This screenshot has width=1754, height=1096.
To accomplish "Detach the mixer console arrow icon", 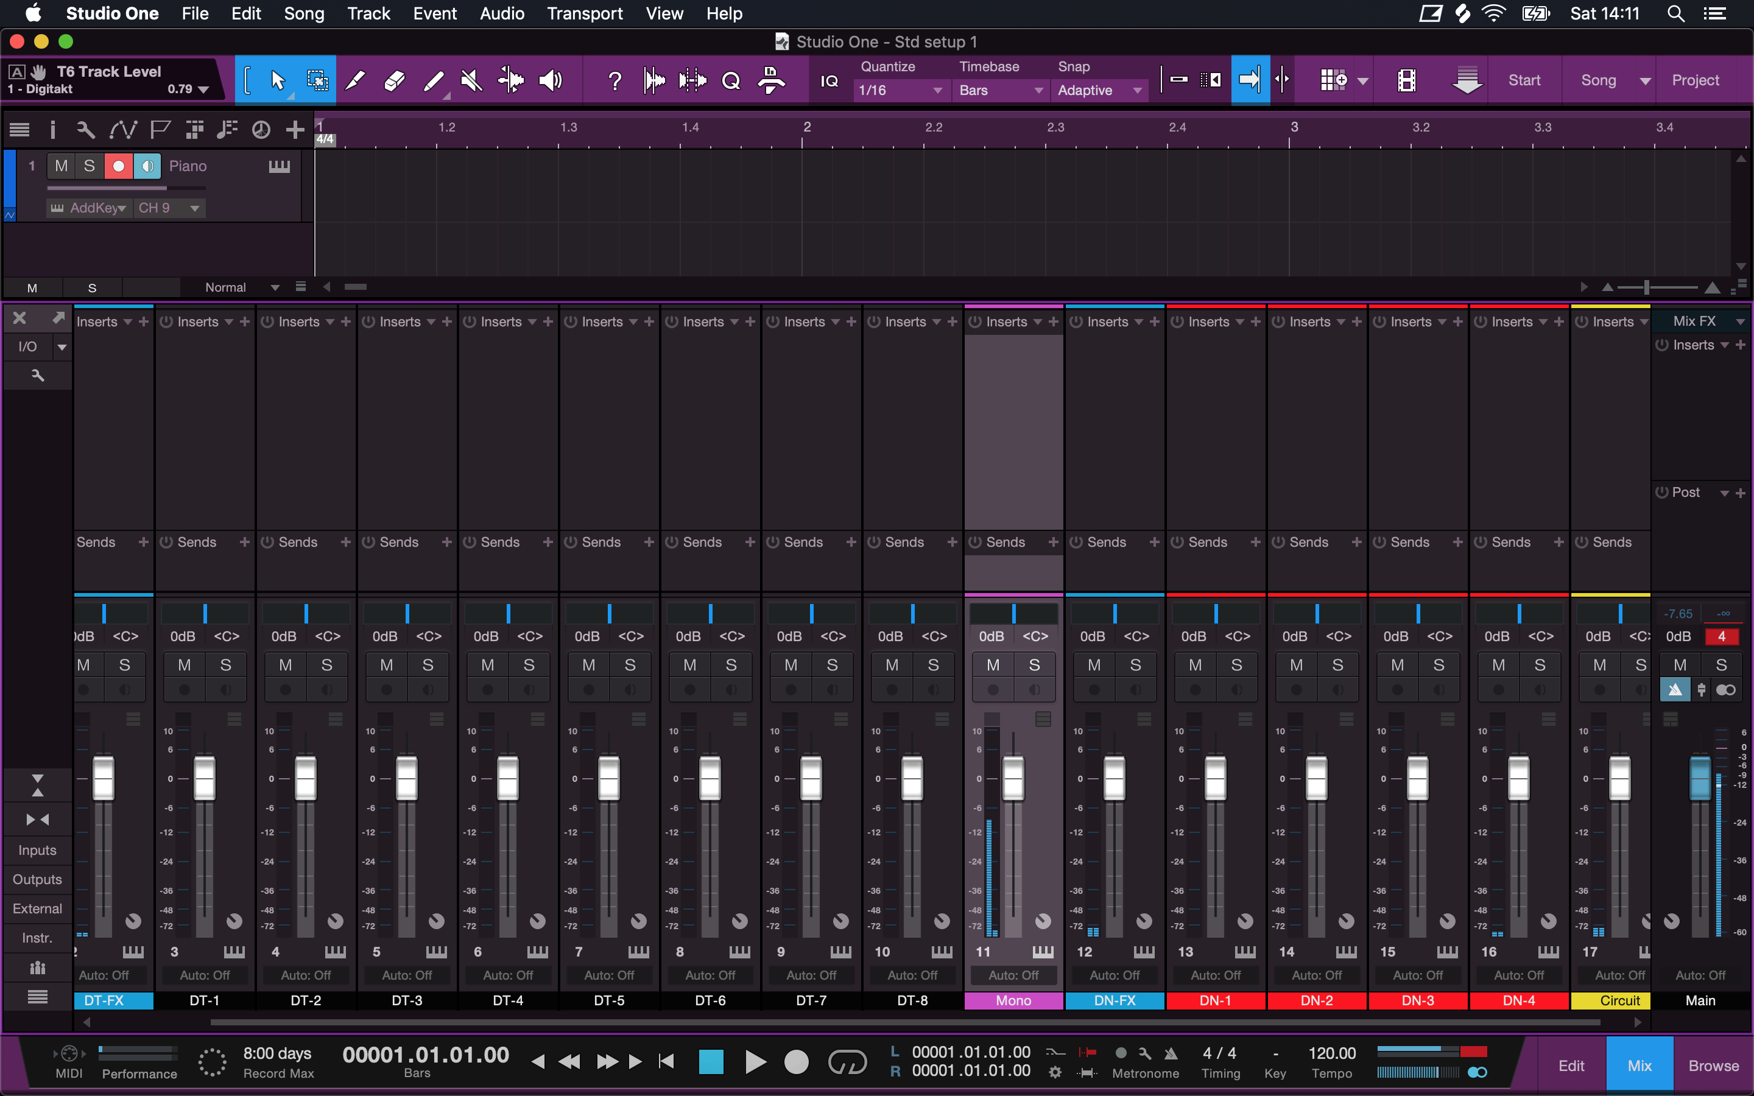I will click(58, 317).
